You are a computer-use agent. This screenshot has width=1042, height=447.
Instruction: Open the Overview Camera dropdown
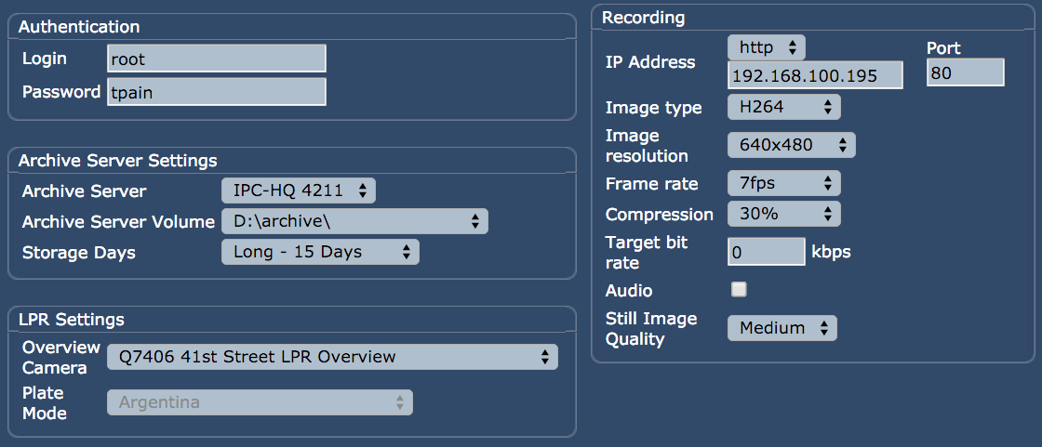(332, 357)
